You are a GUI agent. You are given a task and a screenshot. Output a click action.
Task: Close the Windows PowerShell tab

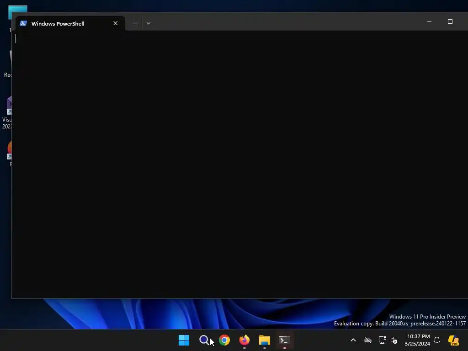(x=116, y=23)
